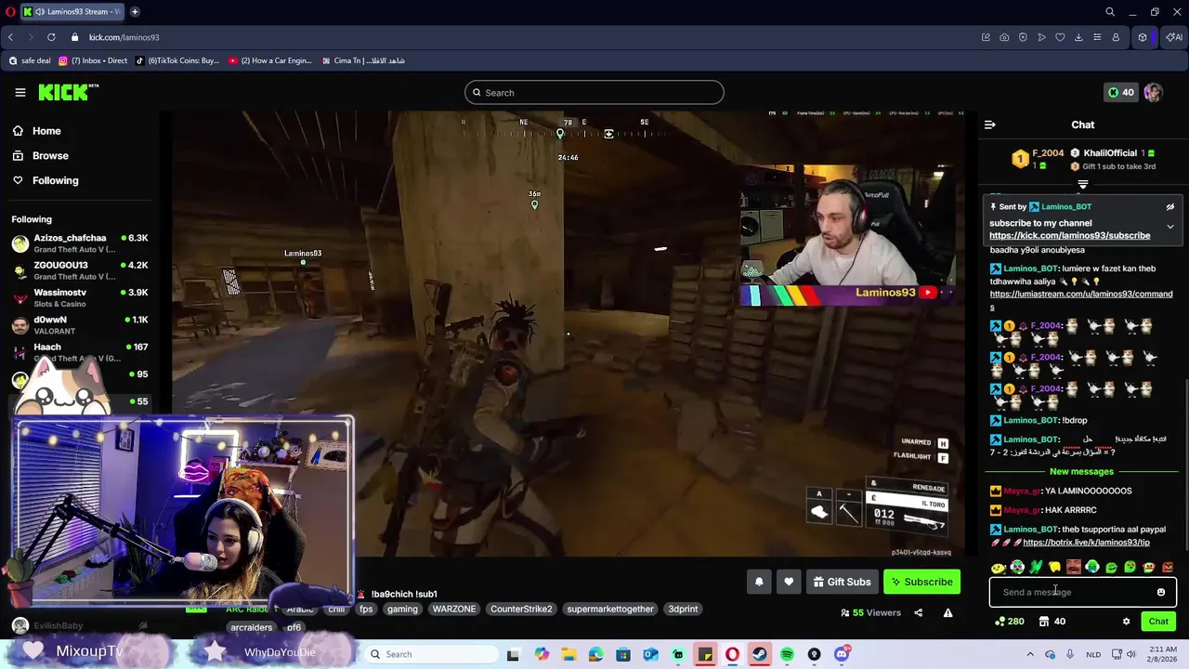
Task: Open the emoji picker in chat
Action: [x=1161, y=592]
